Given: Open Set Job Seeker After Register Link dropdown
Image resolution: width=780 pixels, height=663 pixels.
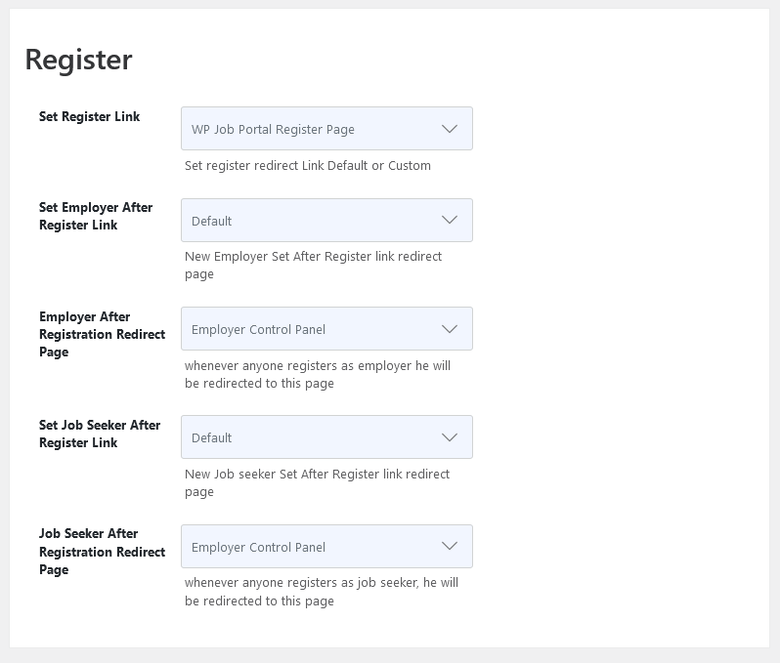Looking at the screenshot, I should [x=326, y=436].
